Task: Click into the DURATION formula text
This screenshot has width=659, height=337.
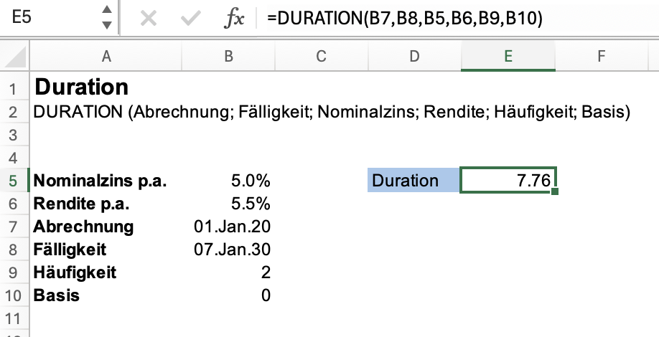Action: 403,19
